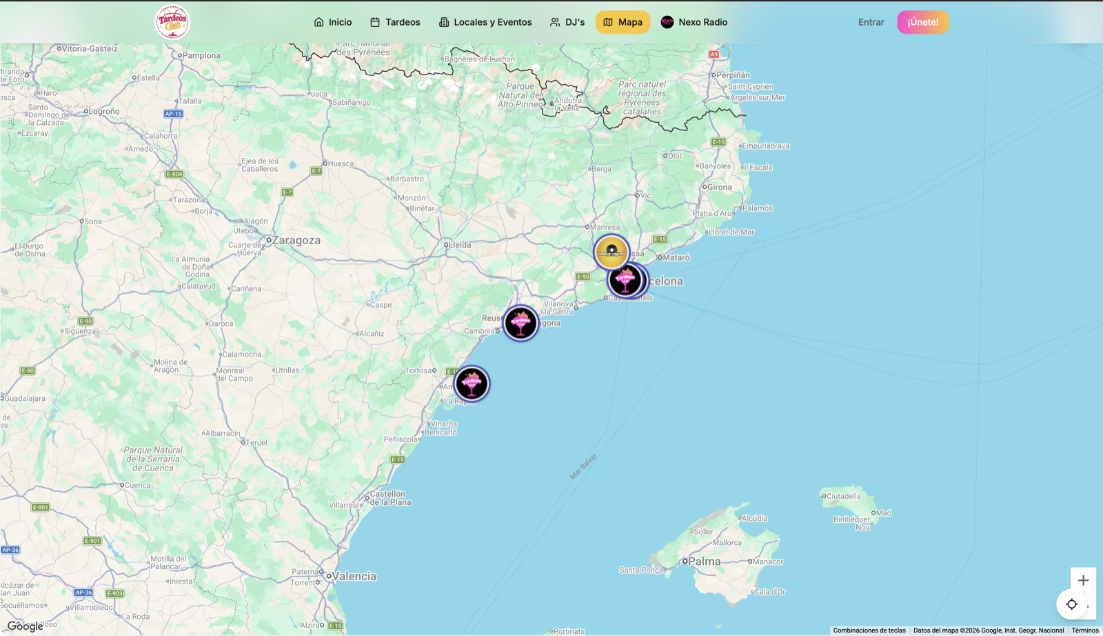Click the Zaragoza city label
The width and height of the screenshot is (1103, 636).
pyautogui.click(x=296, y=241)
